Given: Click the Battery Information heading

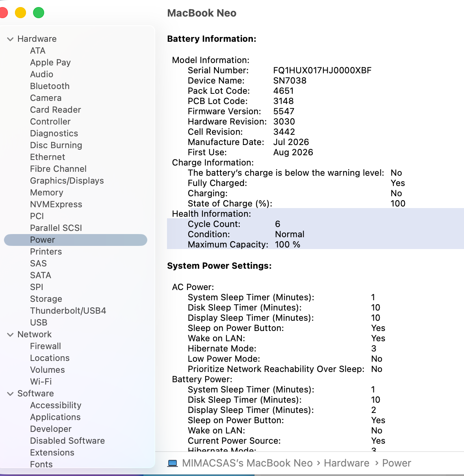Looking at the screenshot, I should 212,39.
